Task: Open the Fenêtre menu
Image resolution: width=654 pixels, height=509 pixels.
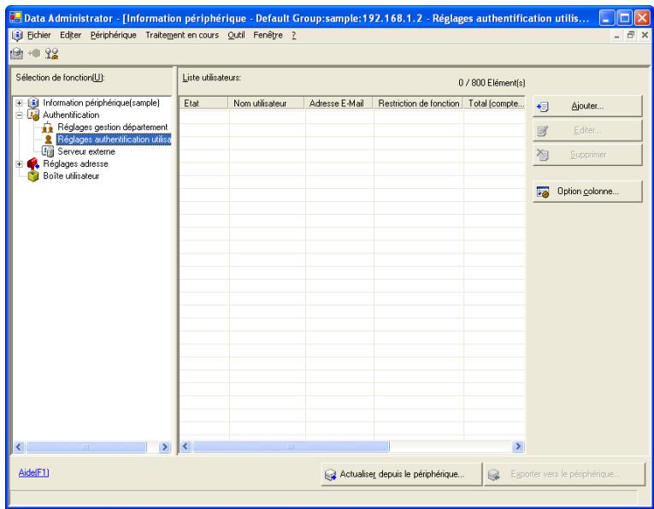Action: click(x=268, y=35)
